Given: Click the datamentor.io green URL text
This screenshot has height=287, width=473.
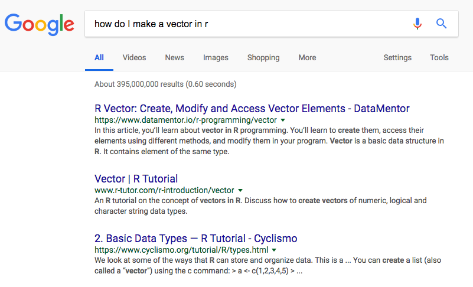Looking at the screenshot, I should [185, 120].
